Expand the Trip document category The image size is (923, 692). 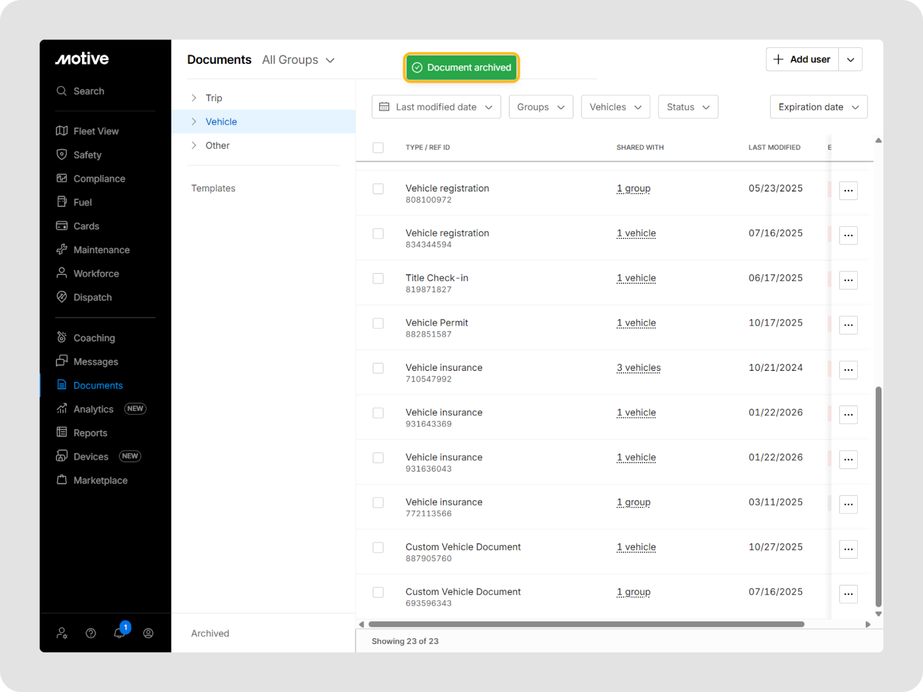click(x=194, y=98)
